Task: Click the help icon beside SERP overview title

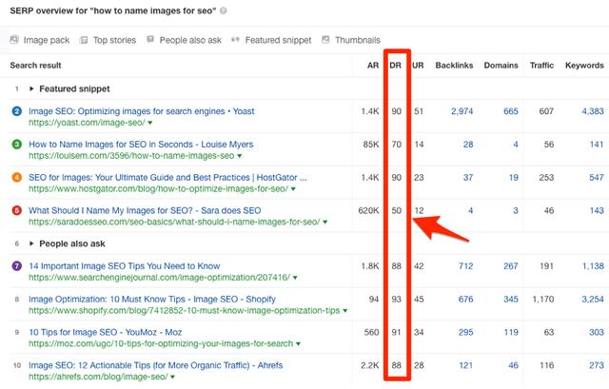Action: click(x=224, y=10)
